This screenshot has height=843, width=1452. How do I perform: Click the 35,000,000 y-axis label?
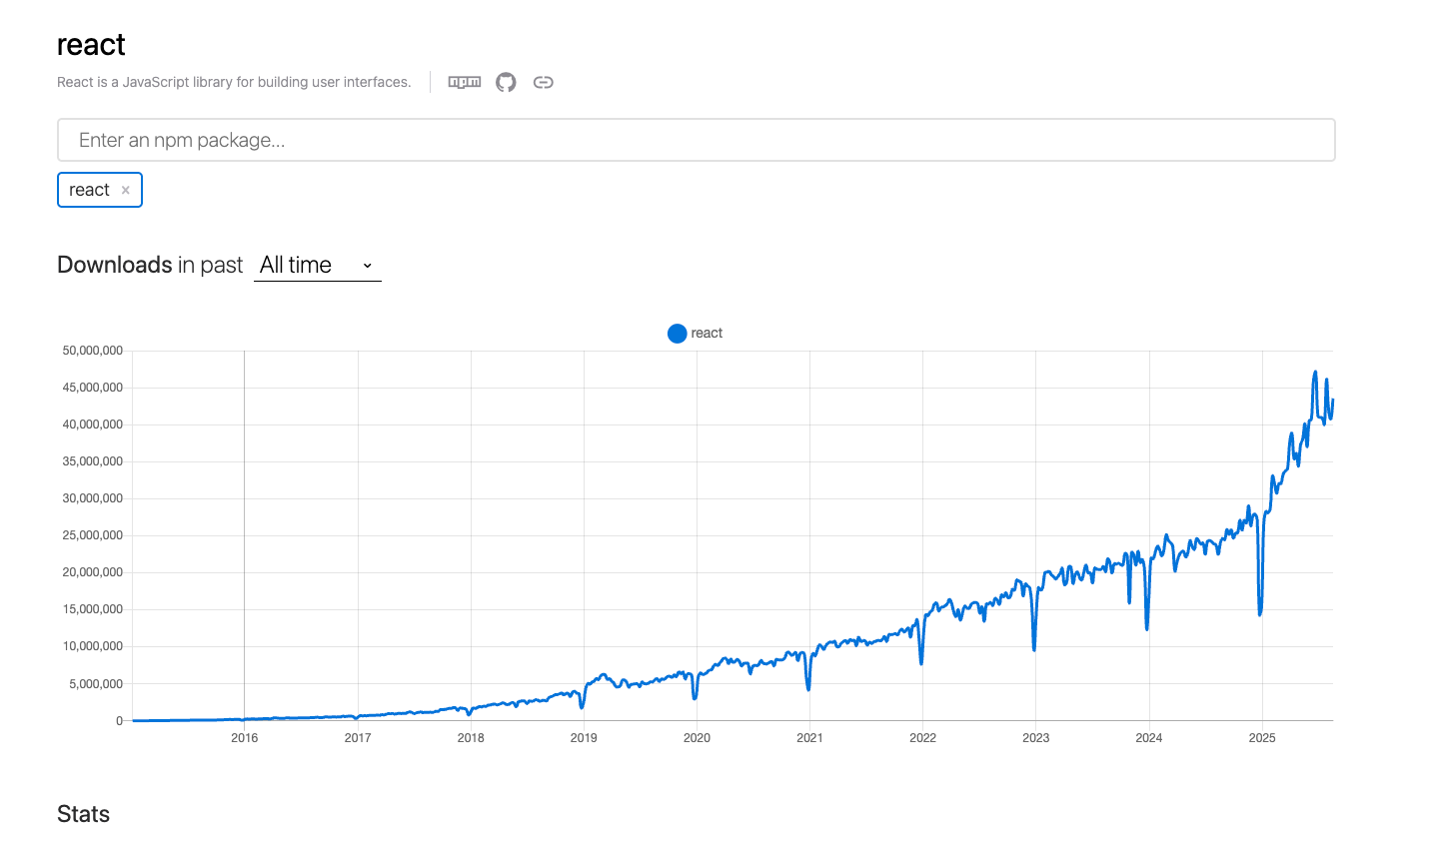(93, 461)
